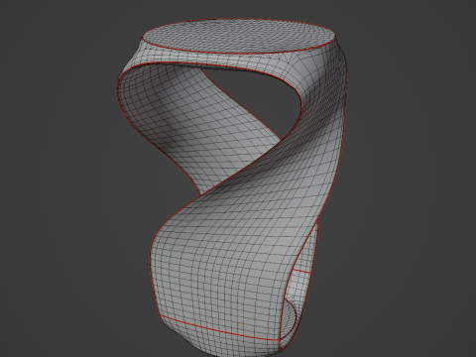
Task: Click the orange origin dot on mesh
Action: [x=240, y=325]
